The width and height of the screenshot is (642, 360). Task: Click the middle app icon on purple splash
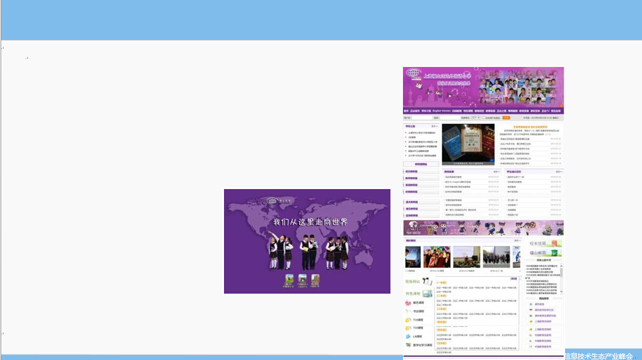pyautogui.click(x=303, y=279)
